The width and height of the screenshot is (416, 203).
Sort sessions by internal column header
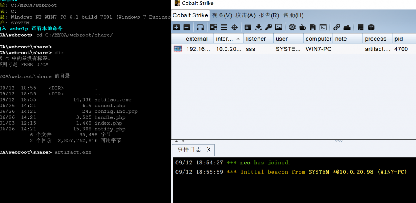tap(229, 39)
